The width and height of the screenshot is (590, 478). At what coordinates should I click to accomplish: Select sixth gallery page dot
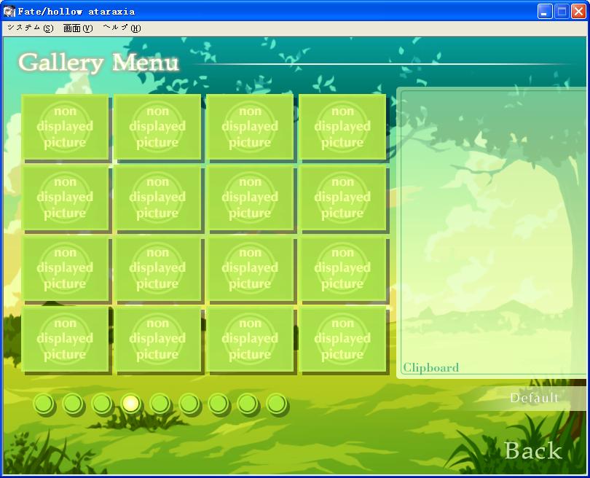pos(189,404)
